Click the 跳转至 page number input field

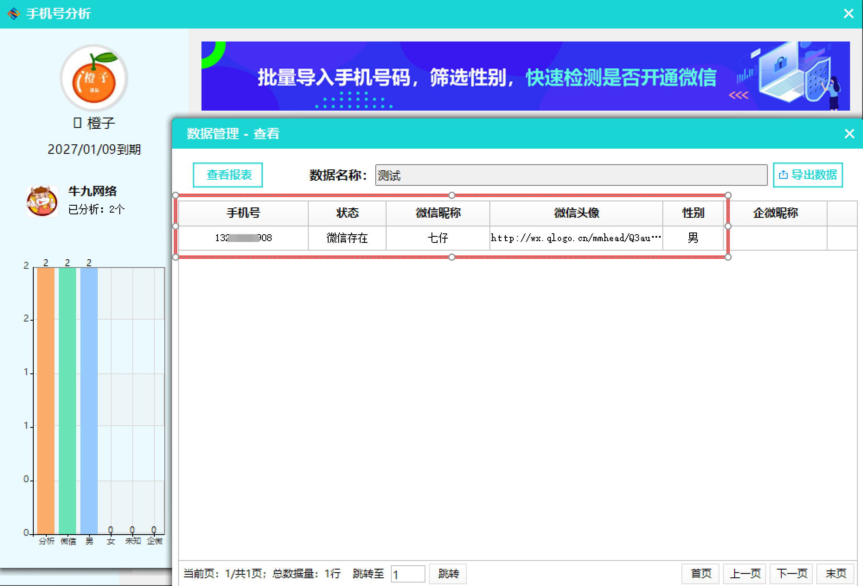(407, 574)
